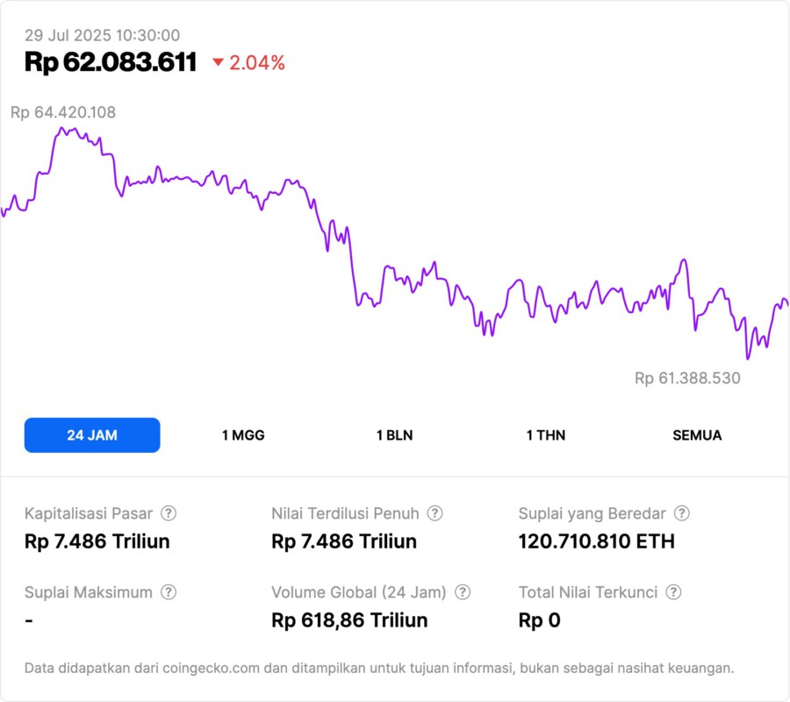Switch the chart to 1 MGG
This screenshot has height=702, width=790.
tap(243, 435)
